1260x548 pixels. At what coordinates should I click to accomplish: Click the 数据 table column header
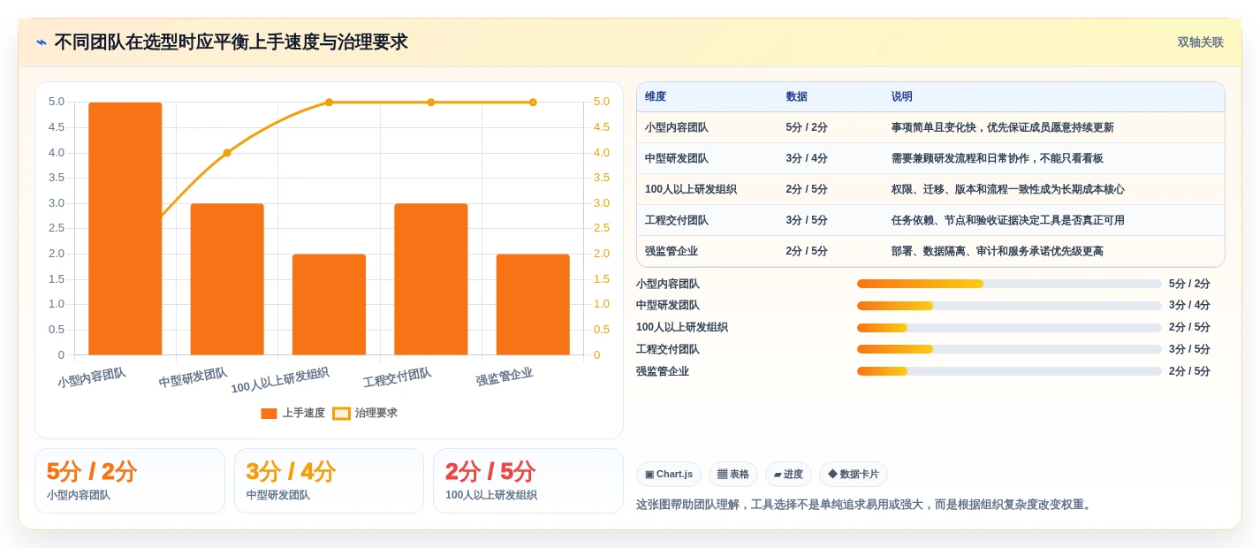796,96
